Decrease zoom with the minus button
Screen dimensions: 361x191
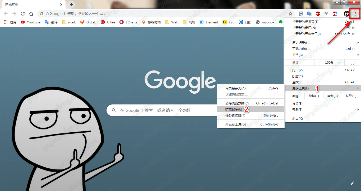pyautogui.click(x=319, y=63)
